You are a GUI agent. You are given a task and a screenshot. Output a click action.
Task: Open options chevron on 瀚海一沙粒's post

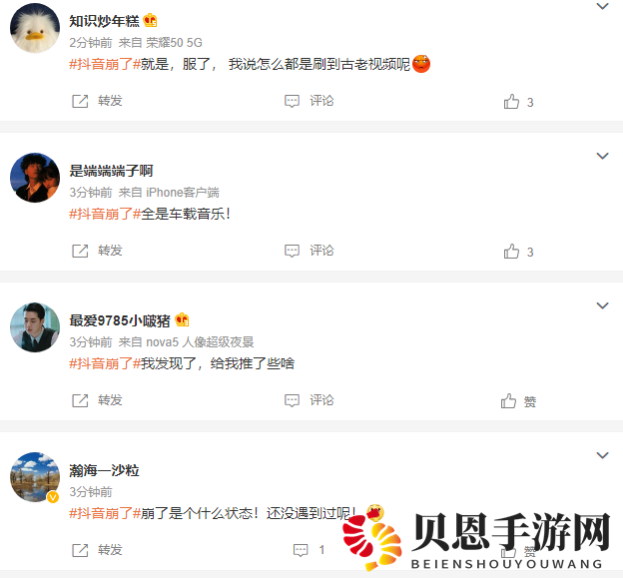[603, 455]
